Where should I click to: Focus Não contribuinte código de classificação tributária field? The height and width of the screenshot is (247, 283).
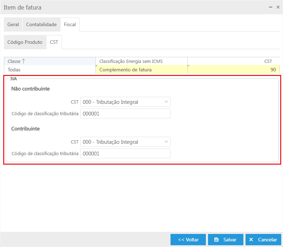tap(125, 113)
